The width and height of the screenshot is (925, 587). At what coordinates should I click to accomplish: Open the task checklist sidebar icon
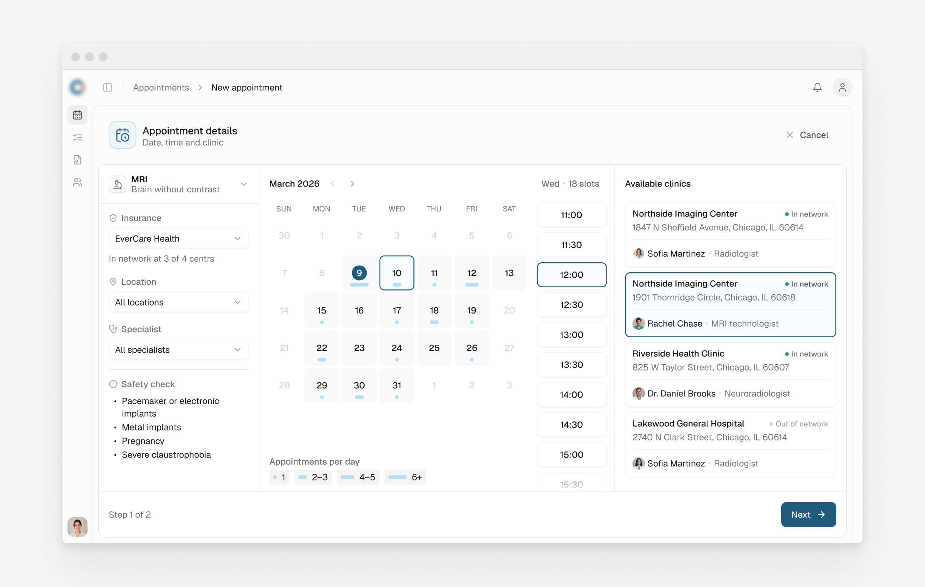77,137
